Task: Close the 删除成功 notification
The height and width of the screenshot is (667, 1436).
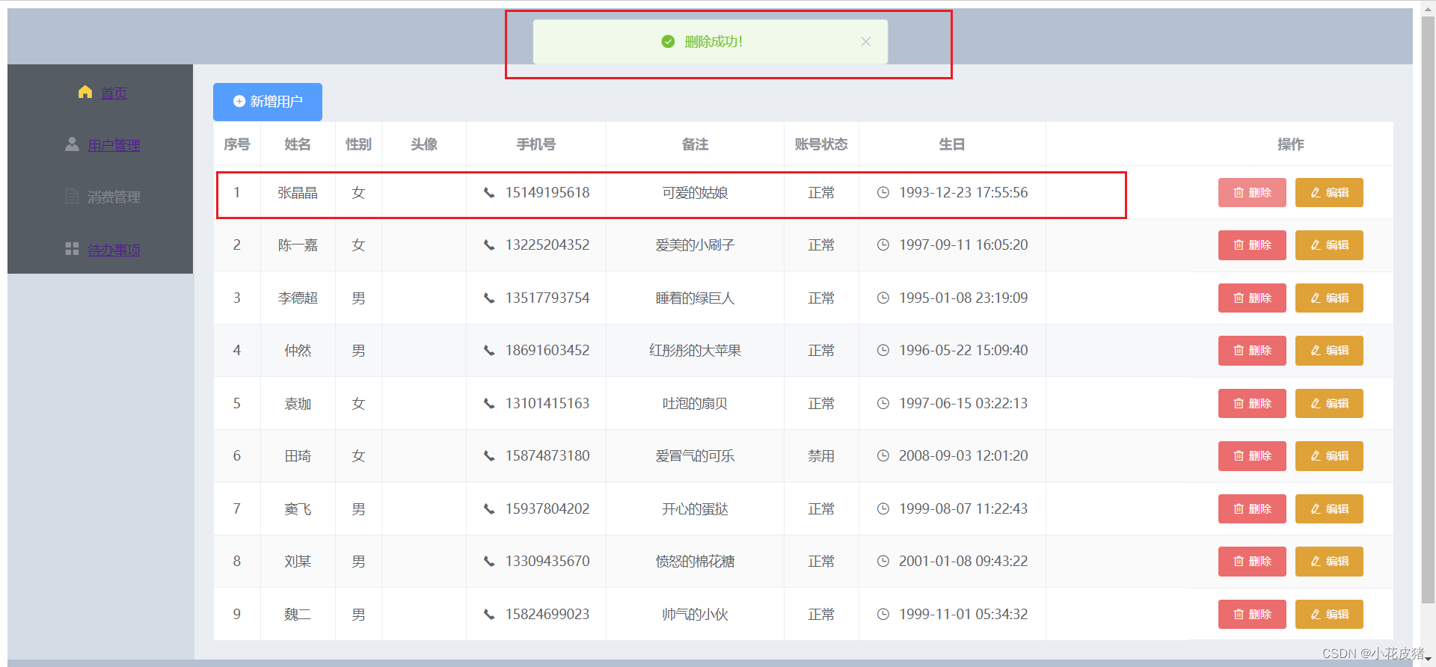Action: click(x=865, y=42)
